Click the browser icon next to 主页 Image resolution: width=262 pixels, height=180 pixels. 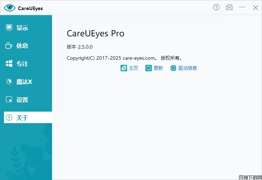124,68
